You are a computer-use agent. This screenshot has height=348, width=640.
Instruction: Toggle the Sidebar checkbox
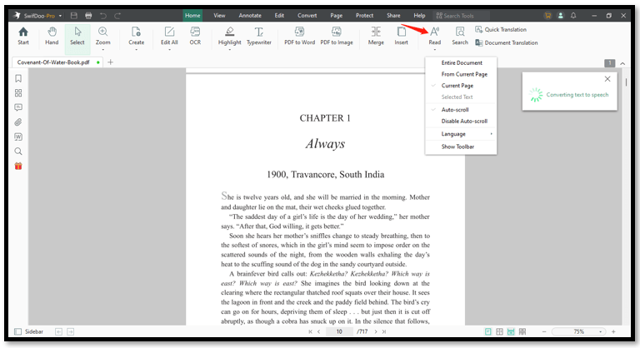pyautogui.click(x=18, y=331)
